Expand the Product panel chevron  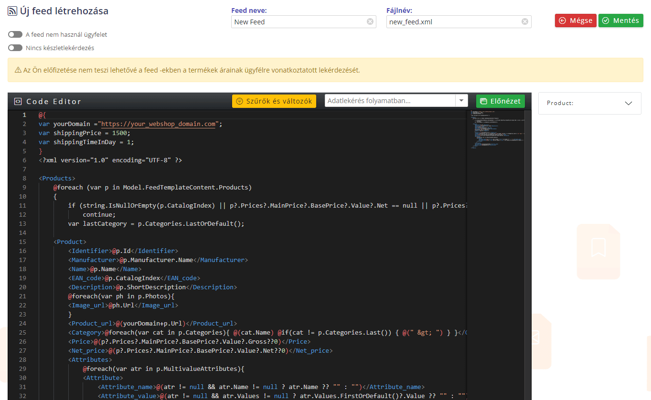point(629,103)
